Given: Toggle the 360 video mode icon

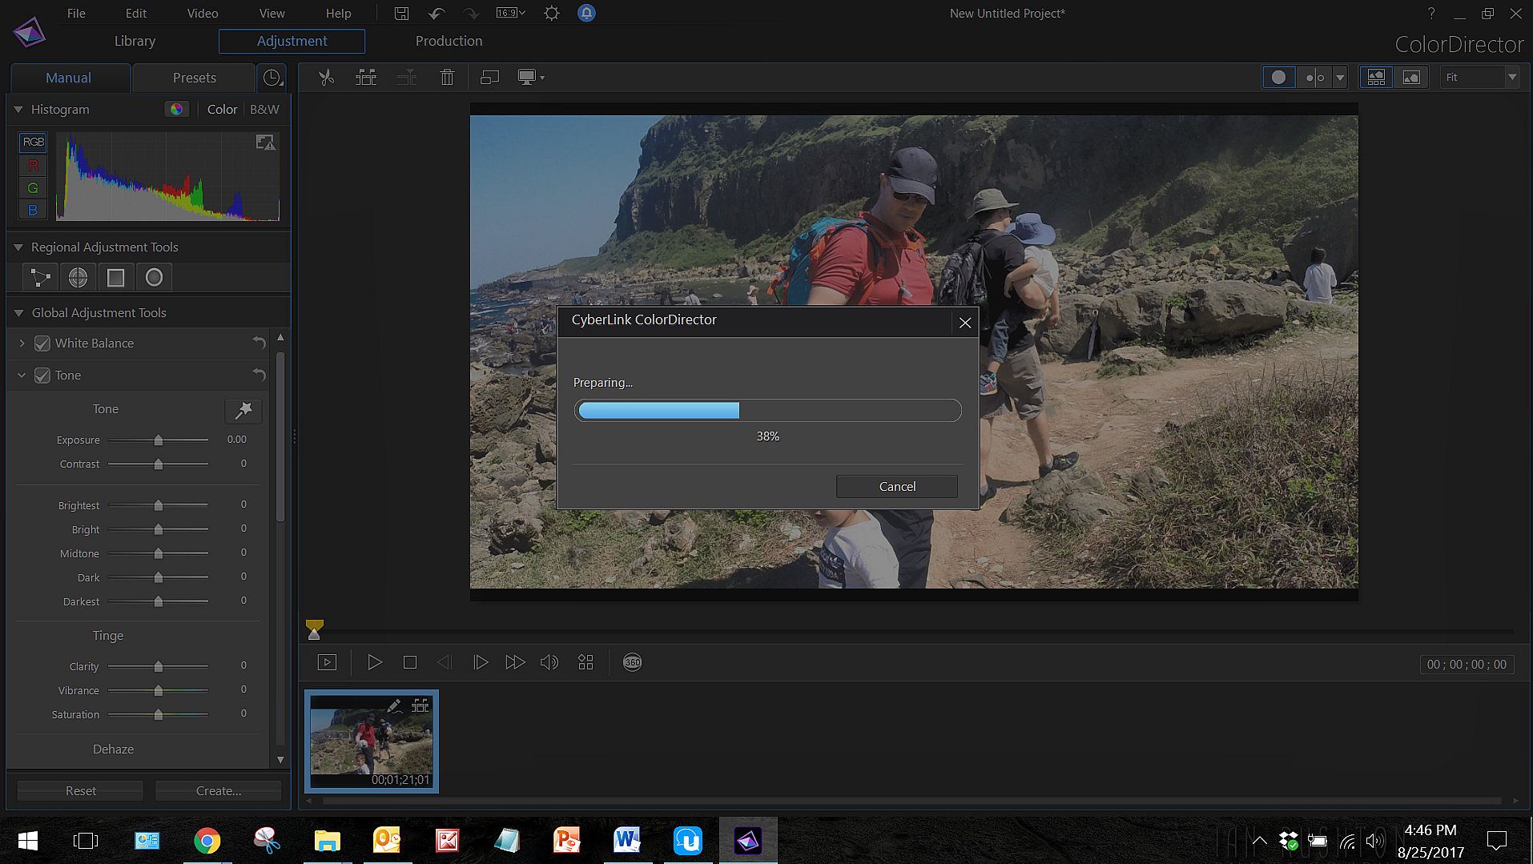Looking at the screenshot, I should (x=632, y=662).
